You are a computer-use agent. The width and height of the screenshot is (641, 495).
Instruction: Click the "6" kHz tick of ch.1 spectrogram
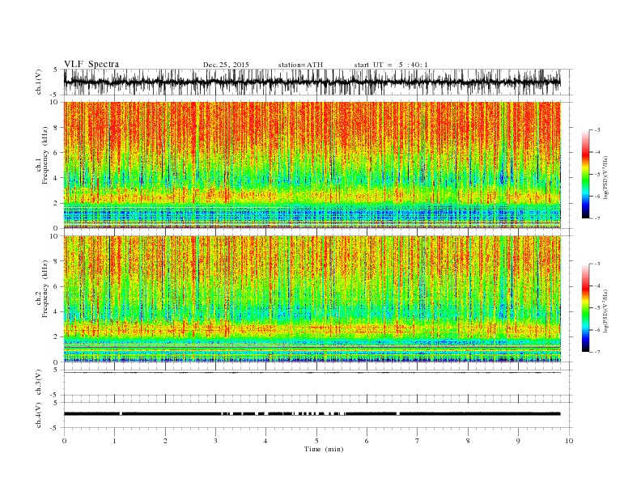point(57,153)
